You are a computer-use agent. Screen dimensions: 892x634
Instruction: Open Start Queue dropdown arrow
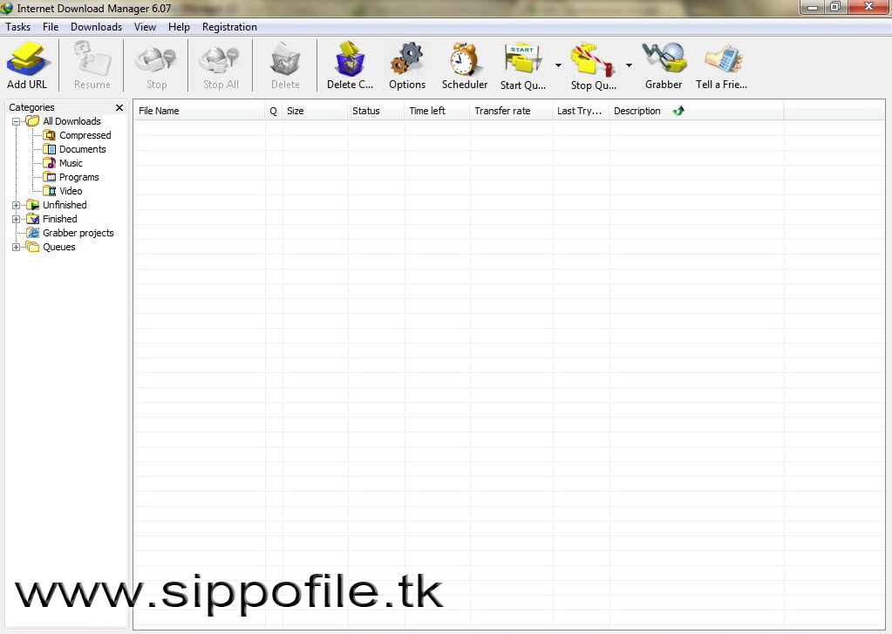tap(558, 65)
